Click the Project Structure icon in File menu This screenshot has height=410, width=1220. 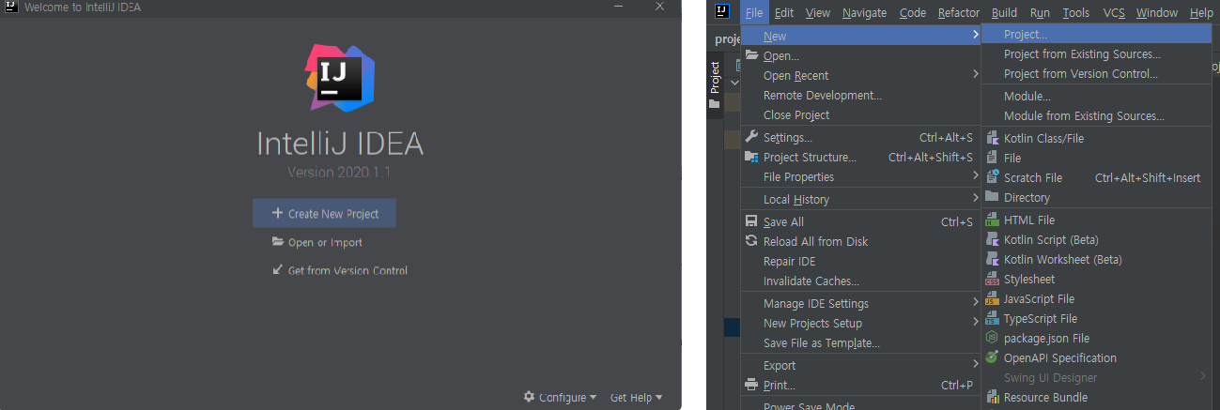pyautogui.click(x=751, y=157)
